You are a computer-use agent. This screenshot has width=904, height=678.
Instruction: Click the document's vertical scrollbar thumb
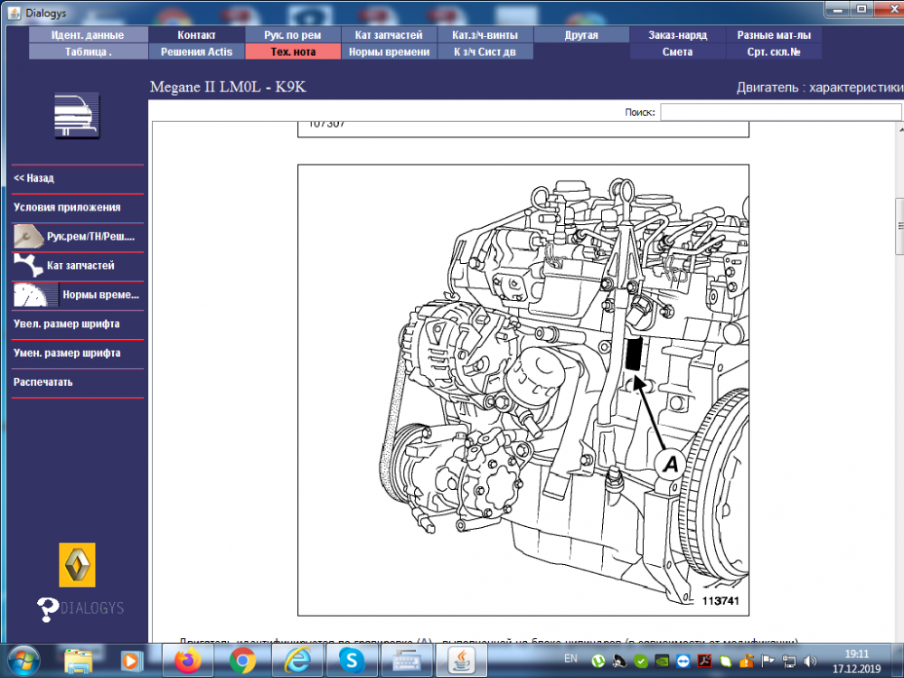(x=899, y=226)
